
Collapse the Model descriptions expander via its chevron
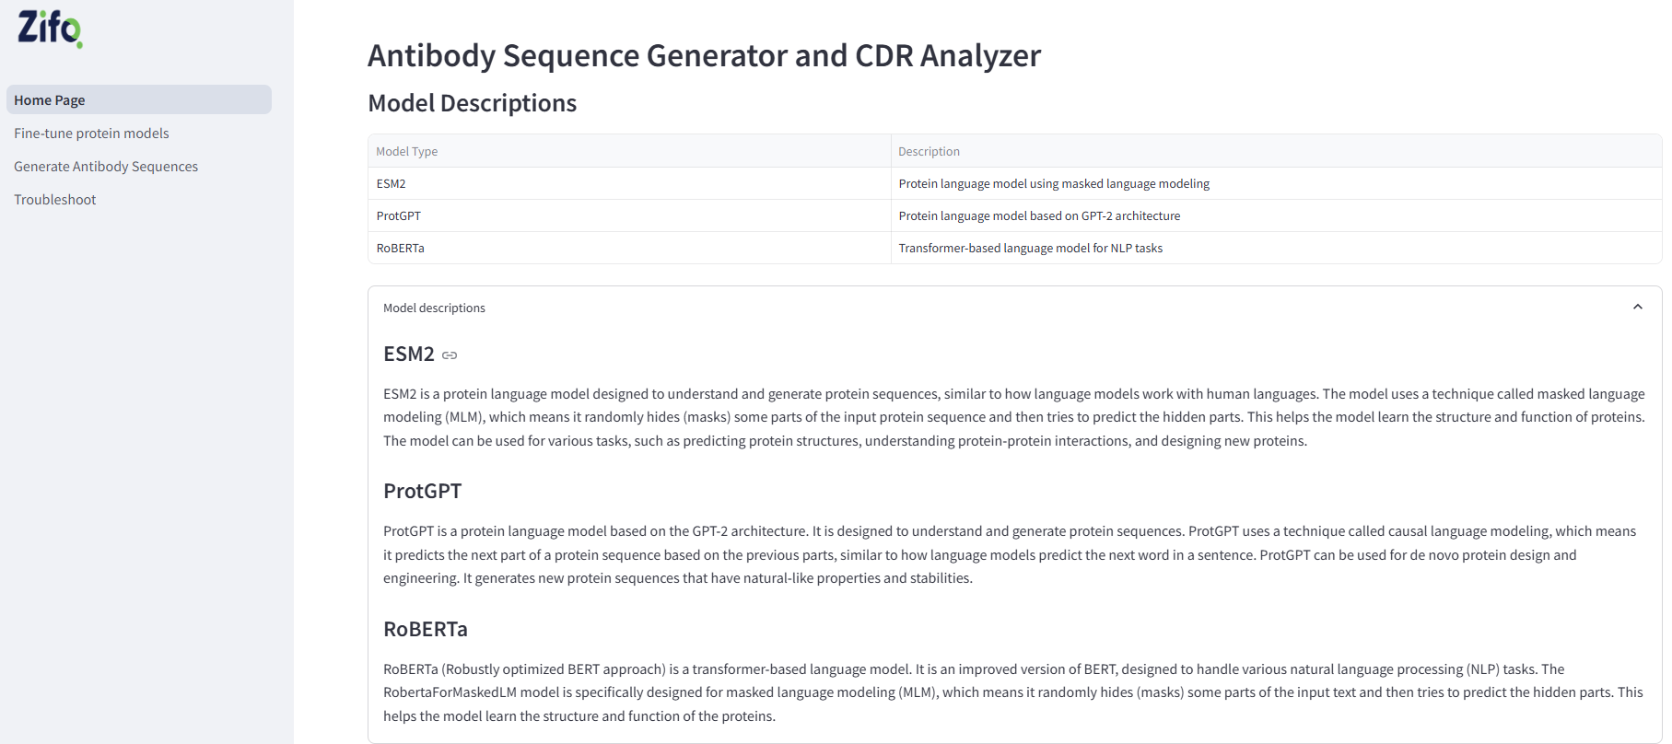[1638, 306]
